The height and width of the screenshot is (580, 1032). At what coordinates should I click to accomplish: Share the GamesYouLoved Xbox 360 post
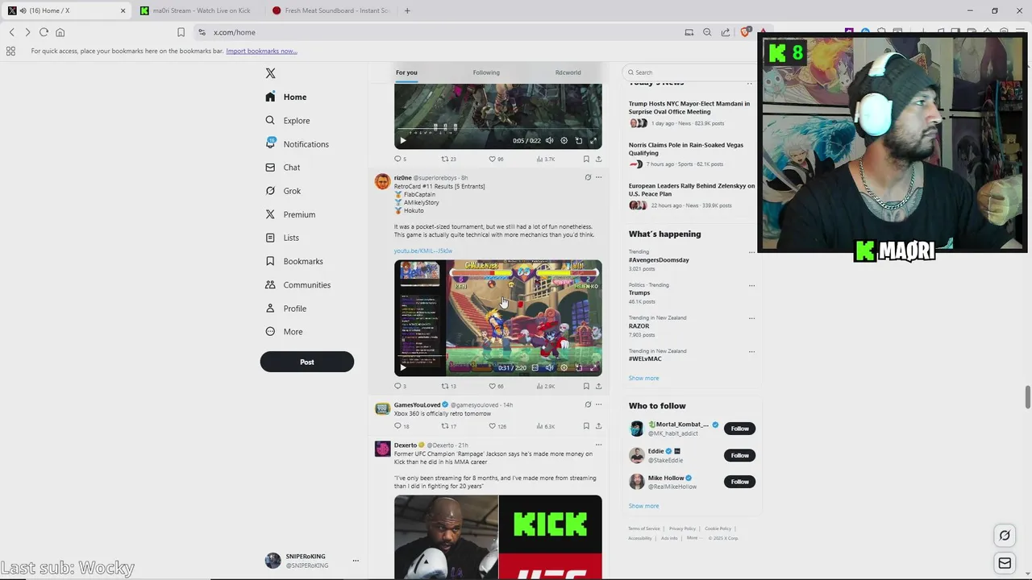598,426
